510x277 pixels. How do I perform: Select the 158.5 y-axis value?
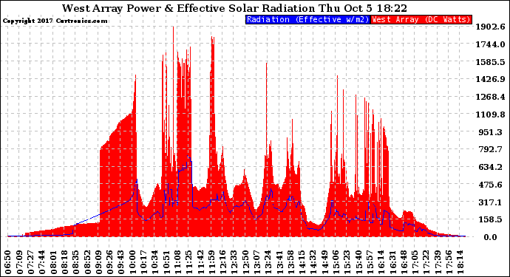[x=492, y=219]
